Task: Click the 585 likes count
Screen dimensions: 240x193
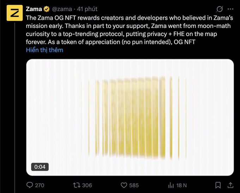Action: 134,185
